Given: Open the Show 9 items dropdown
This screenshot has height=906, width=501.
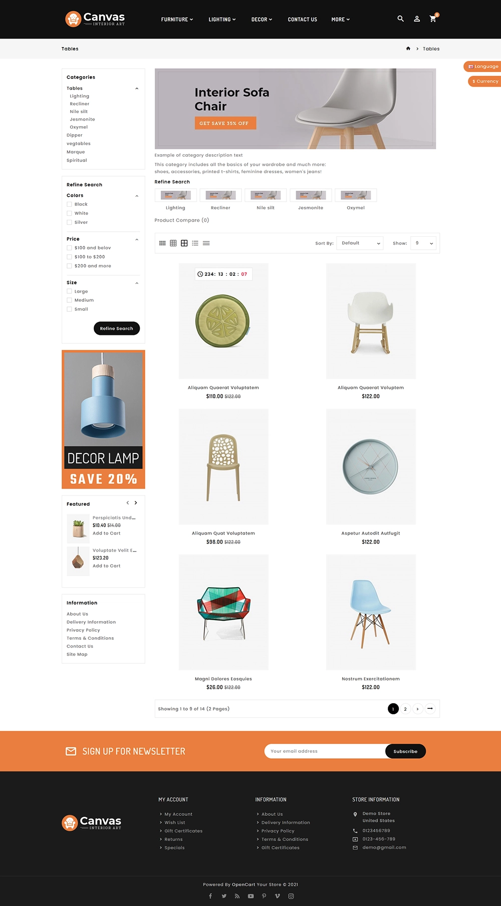Looking at the screenshot, I should pyautogui.click(x=423, y=243).
